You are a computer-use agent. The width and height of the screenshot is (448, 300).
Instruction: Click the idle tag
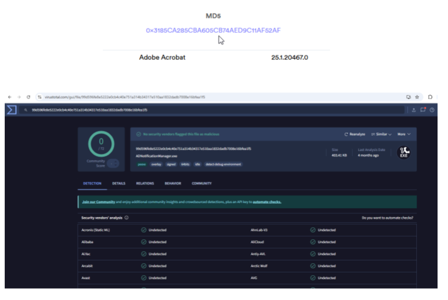[198, 165]
